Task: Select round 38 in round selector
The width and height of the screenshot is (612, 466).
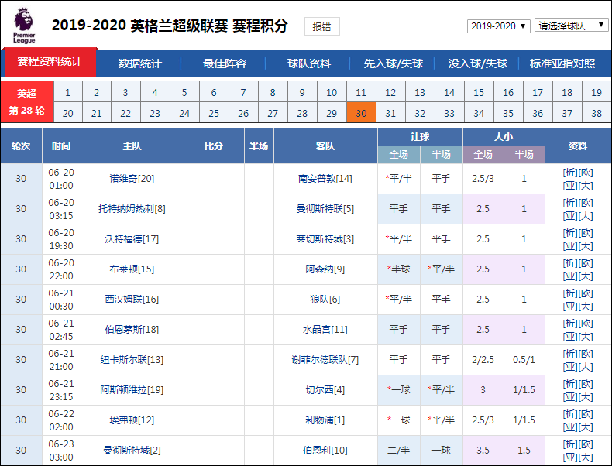Action: (597, 113)
